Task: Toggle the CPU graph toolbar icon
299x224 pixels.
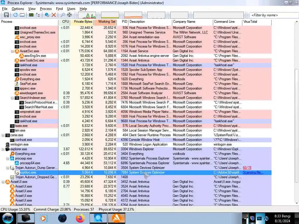Action: [31, 15]
